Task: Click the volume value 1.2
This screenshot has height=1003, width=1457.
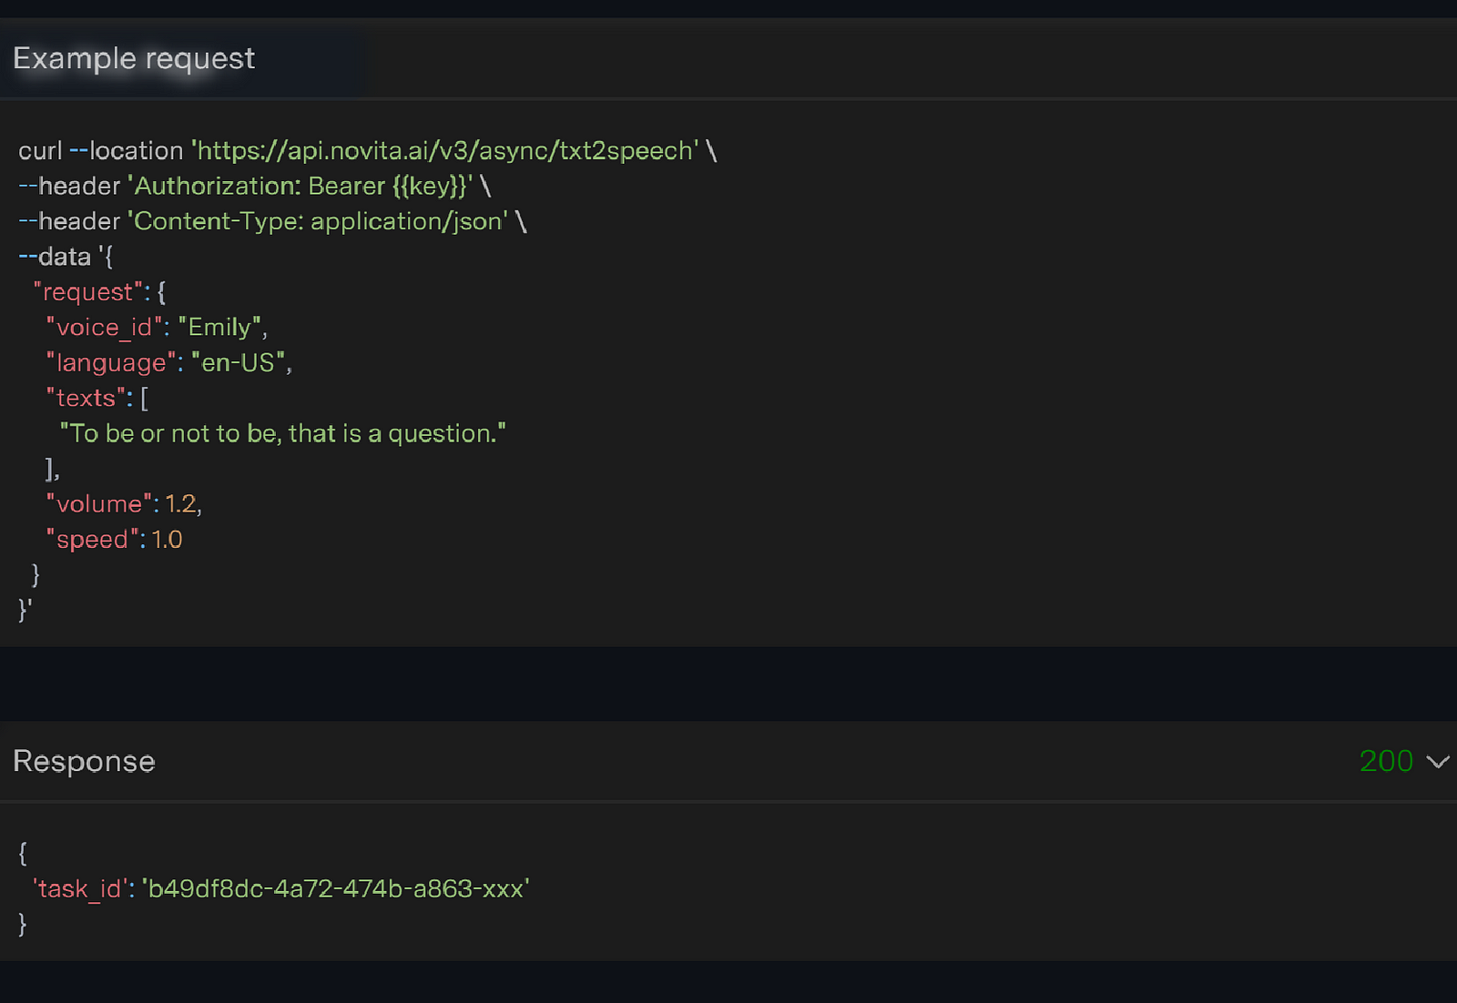Action: pyautogui.click(x=180, y=504)
